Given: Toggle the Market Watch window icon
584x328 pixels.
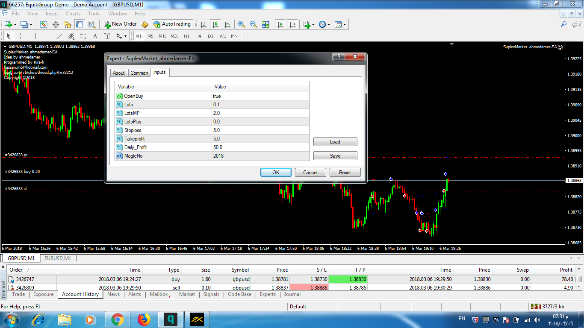Looking at the screenshot, I should (43, 24).
